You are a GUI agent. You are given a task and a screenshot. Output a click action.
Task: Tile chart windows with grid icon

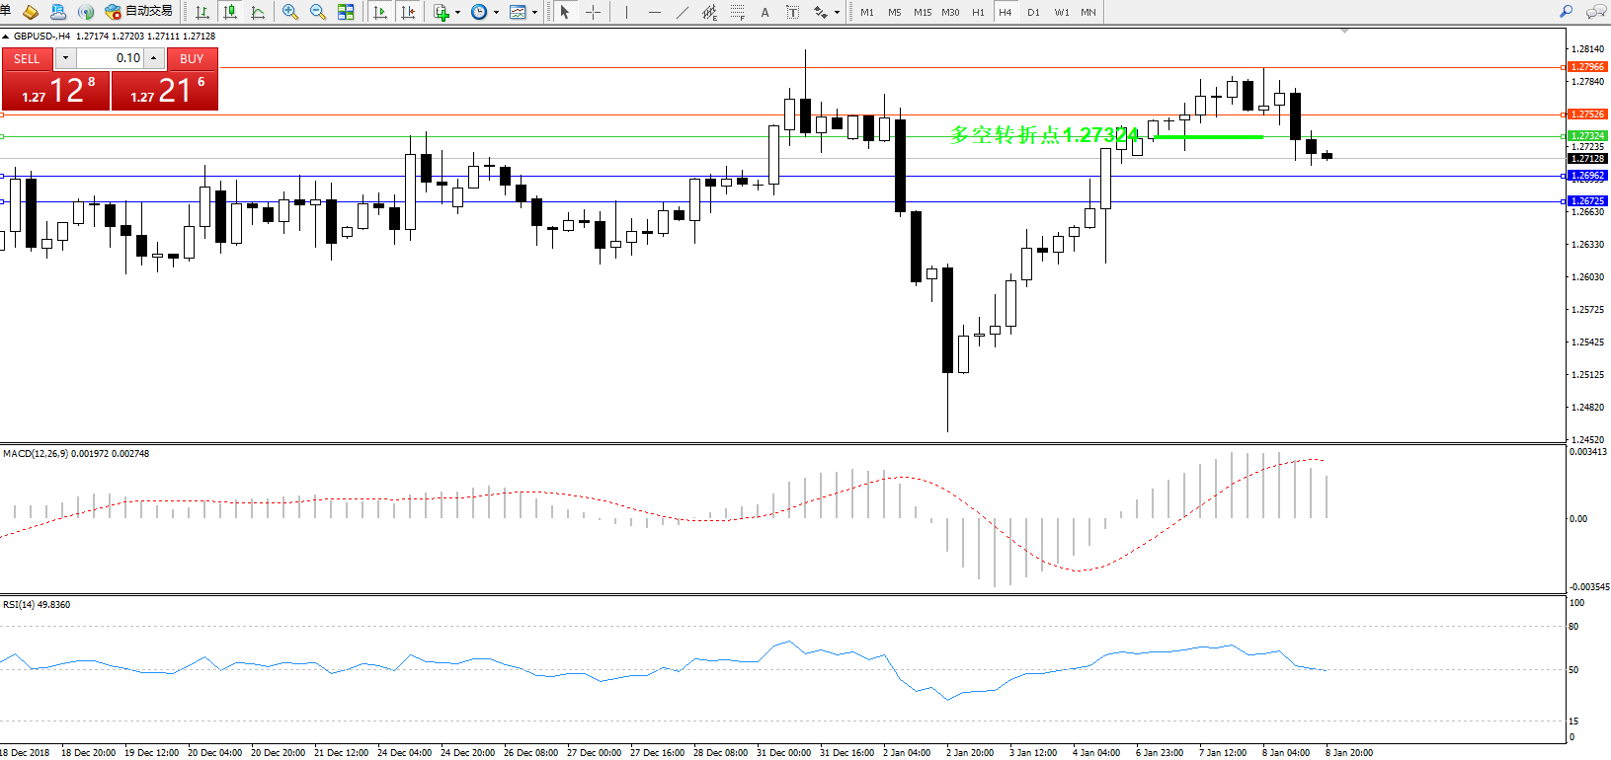click(346, 12)
